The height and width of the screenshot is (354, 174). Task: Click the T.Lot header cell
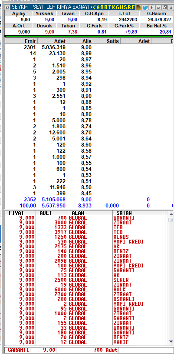tap(124, 13)
